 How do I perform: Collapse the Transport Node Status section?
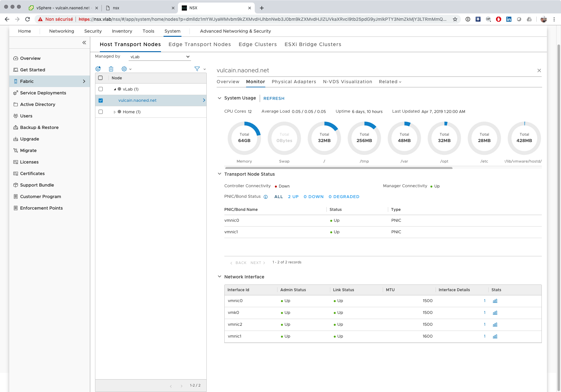(220, 174)
